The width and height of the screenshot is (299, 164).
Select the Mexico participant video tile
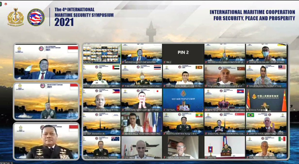click(x=266, y=147)
